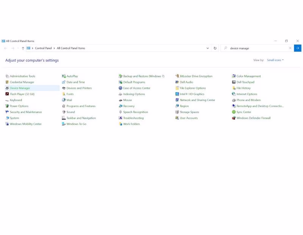This screenshot has height=235, width=303.
Task: Open the Troubleshooting link
Action: point(133,118)
